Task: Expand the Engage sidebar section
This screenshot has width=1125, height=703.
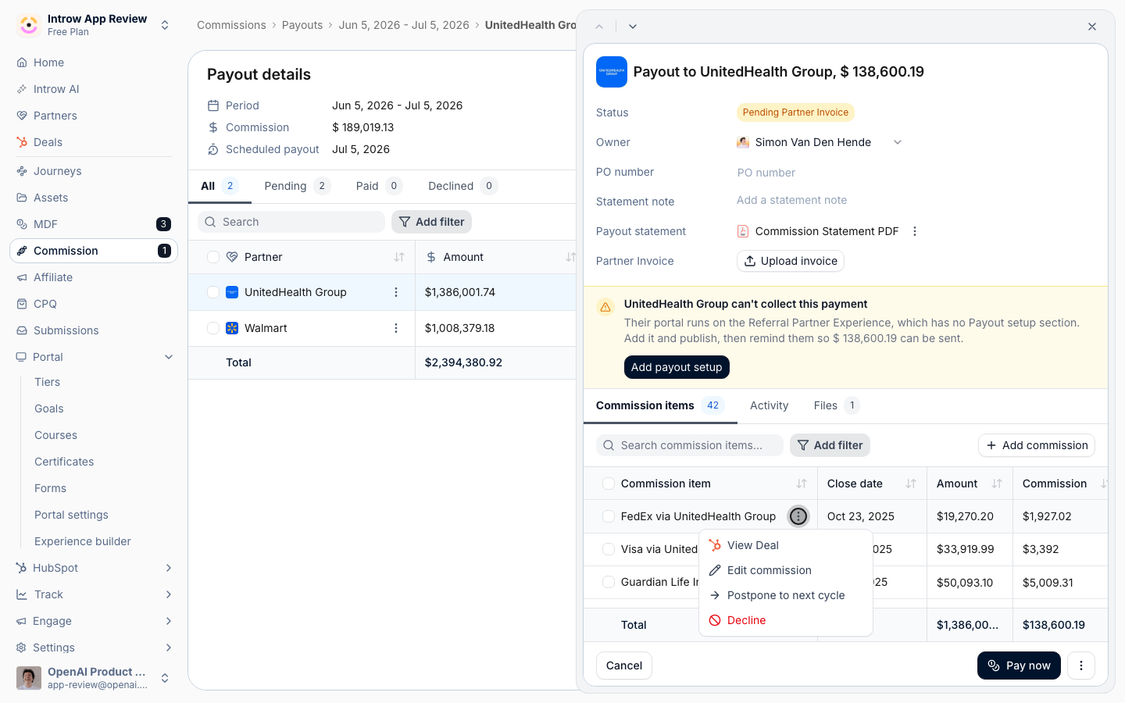Action: pos(169,621)
